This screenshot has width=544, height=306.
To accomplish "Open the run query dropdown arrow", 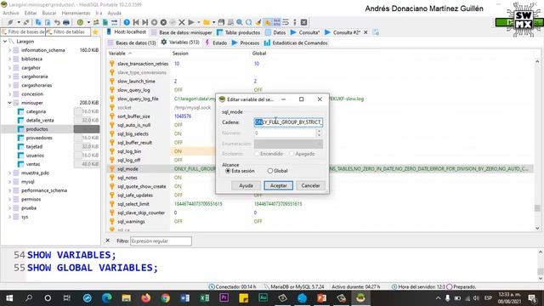I will [199, 22].
